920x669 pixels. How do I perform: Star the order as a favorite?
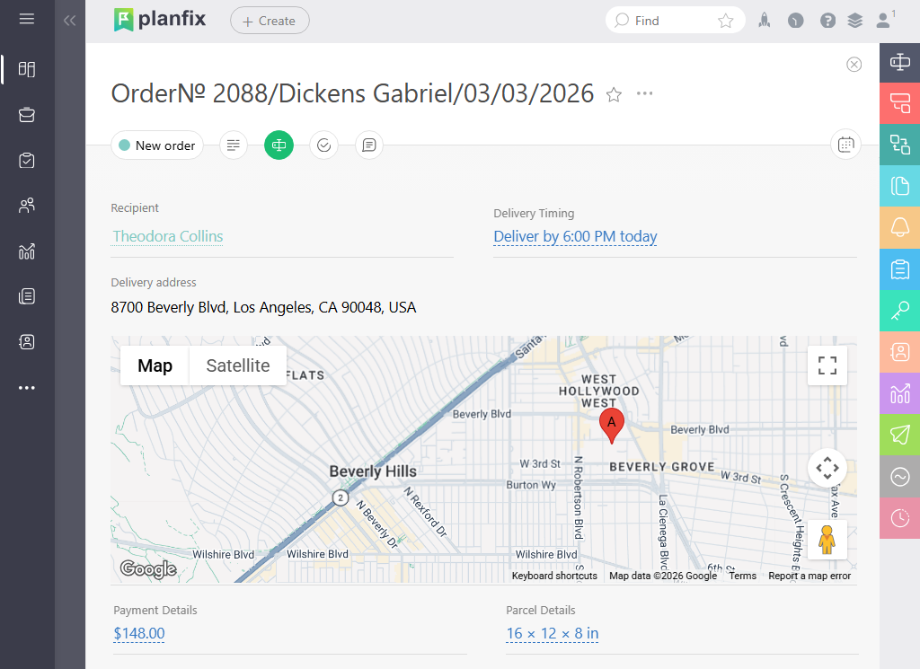[614, 93]
